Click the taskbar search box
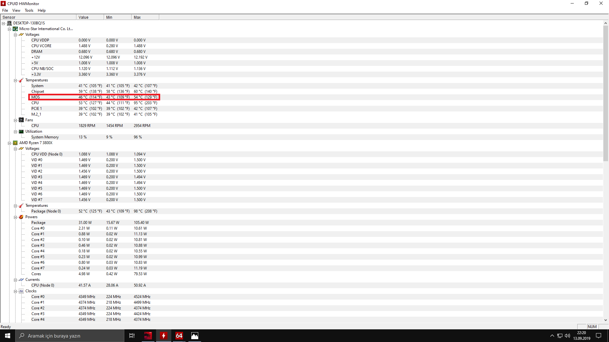 [x=70, y=336]
